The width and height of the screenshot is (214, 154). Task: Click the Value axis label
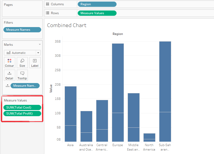click(51, 89)
